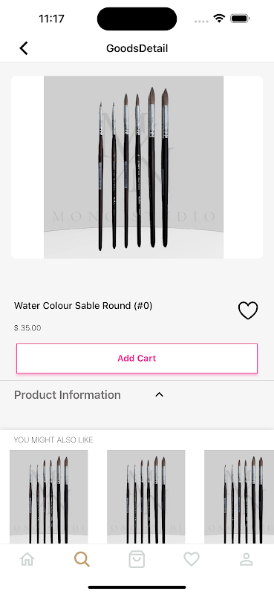Collapse Product Information with the chevron
Screen dimensions: 274x594
coord(159,395)
